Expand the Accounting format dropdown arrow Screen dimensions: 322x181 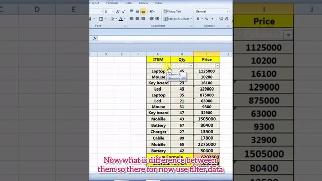coord(202,19)
